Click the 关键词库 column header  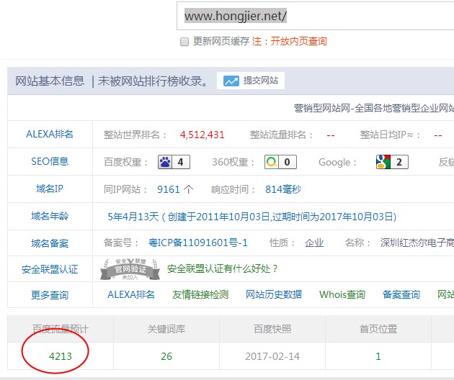[166, 329]
